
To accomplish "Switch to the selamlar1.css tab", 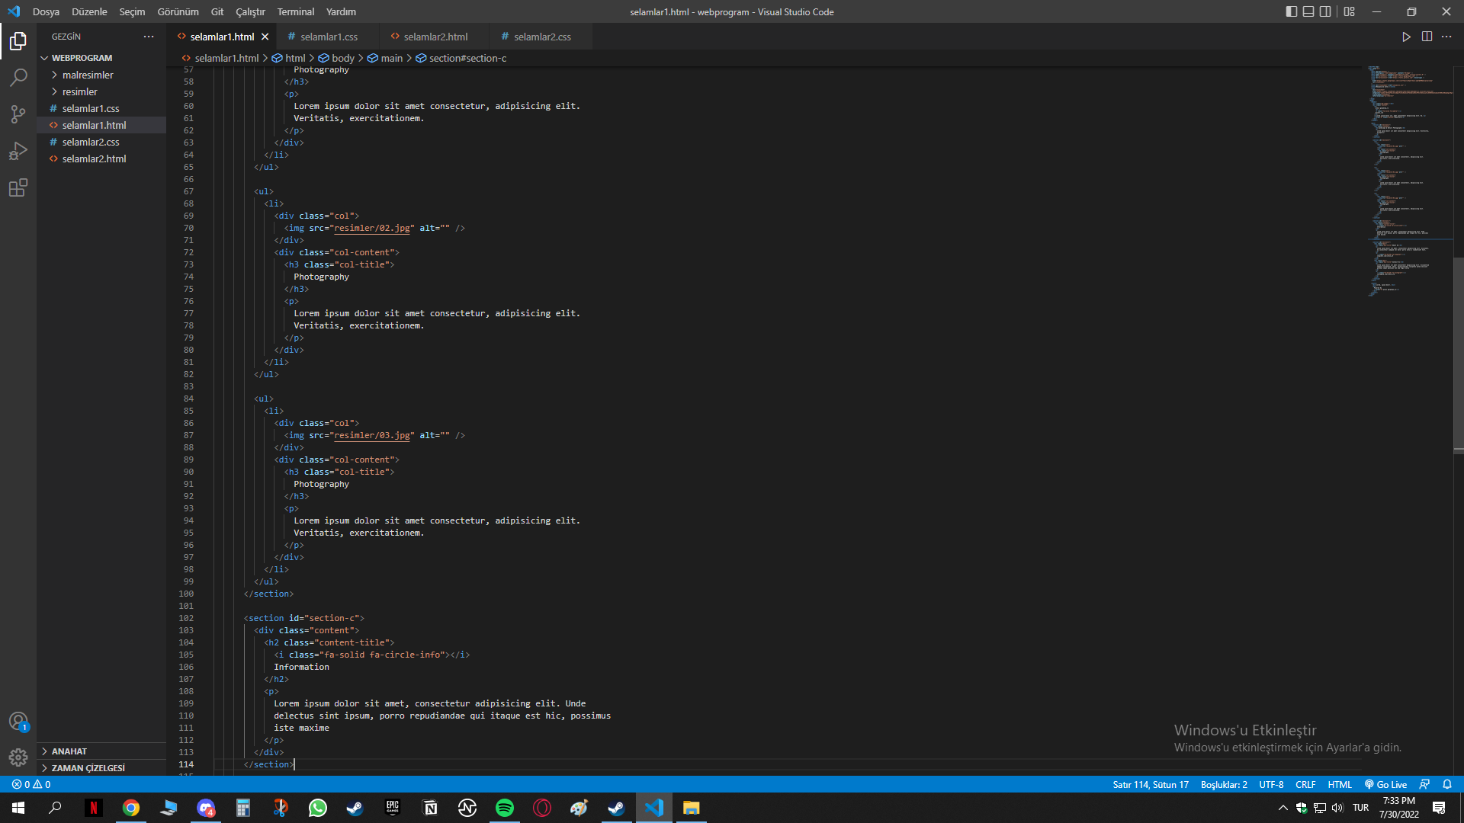I will click(328, 37).
